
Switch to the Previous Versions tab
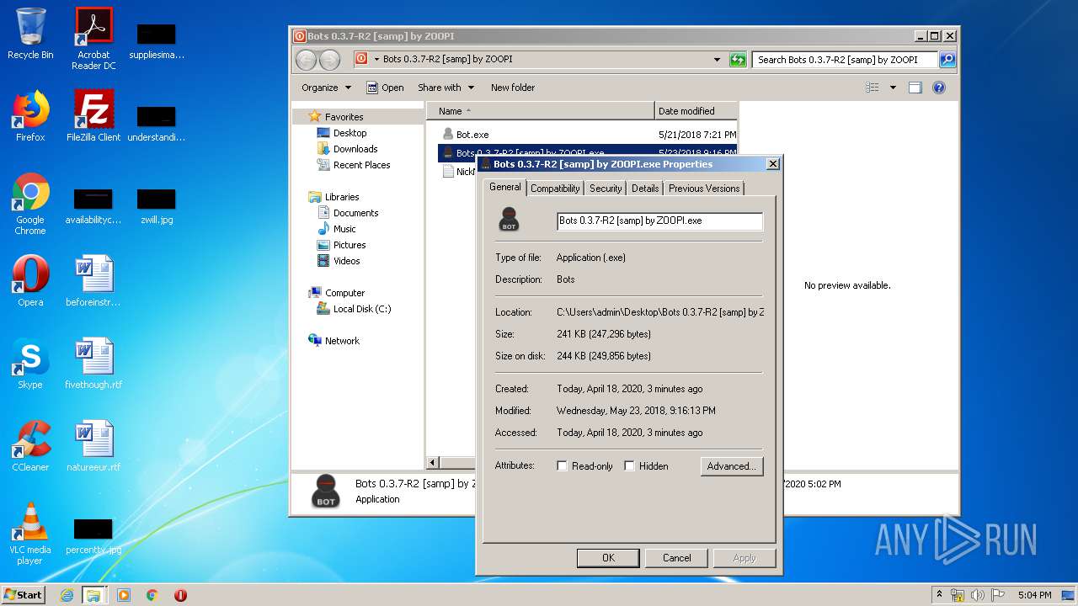click(x=704, y=189)
